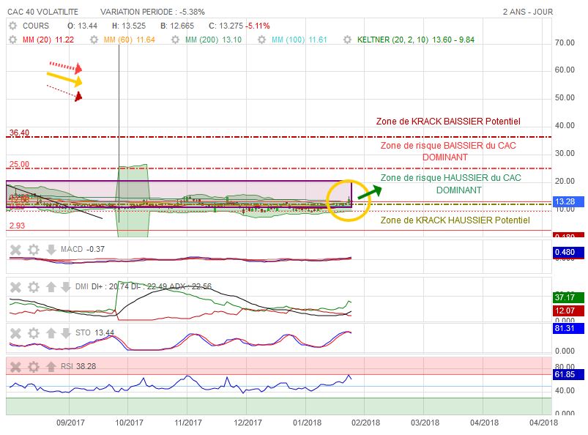Move STO panel up with arrow
The width and height of the screenshot is (588, 435).
51,333
